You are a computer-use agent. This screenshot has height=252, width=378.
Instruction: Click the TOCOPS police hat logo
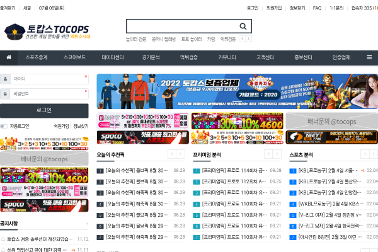pyautogui.click(x=47, y=31)
